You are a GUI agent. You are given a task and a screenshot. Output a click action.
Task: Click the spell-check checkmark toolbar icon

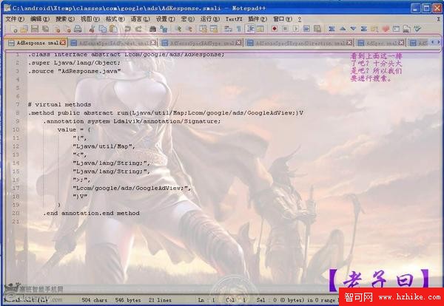coord(417,29)
